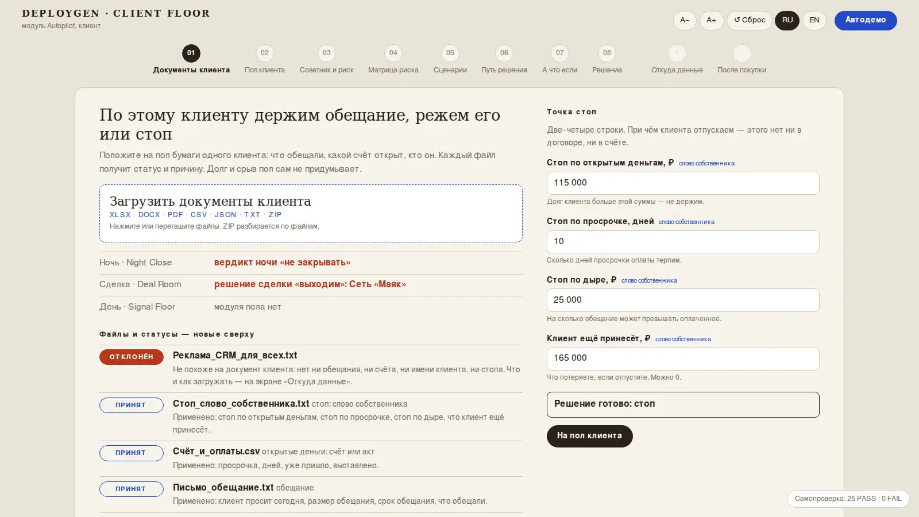Click ПРИНЯТ badge for Письмо_обещание.txt

click(132, 489)
